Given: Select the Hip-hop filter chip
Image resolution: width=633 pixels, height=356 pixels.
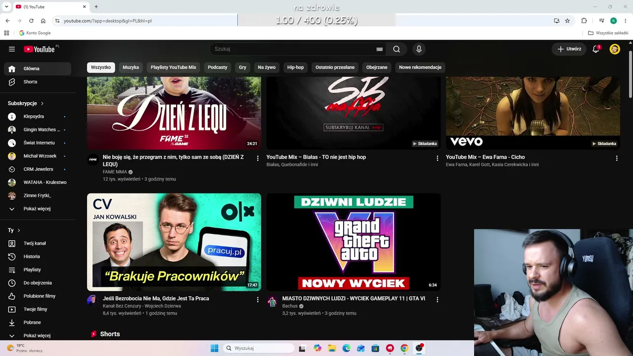Looking at the screenshot, I should [296, 67].
